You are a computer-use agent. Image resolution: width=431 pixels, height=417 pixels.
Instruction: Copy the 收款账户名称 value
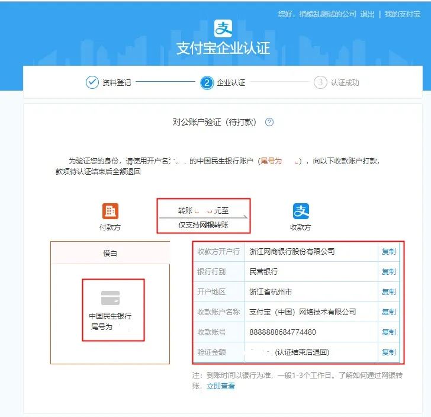(x=388, y=312)
